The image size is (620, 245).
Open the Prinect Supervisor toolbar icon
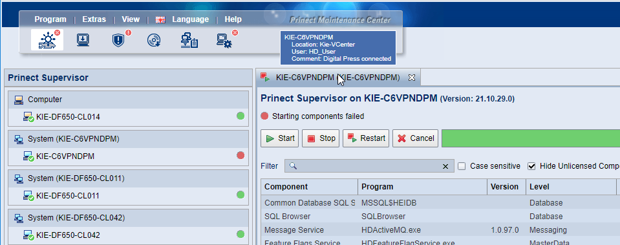tap(47, 39)
